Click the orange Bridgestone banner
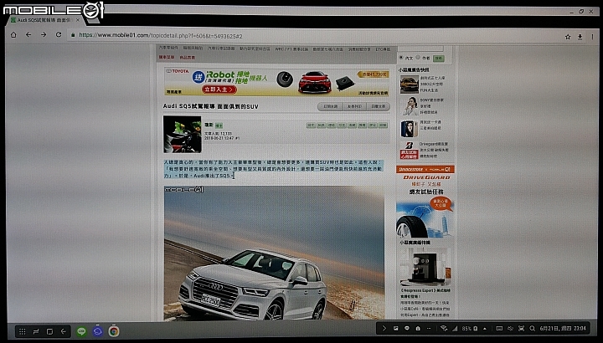This screenshot has width=603, height=343. [x=425, y=169]
